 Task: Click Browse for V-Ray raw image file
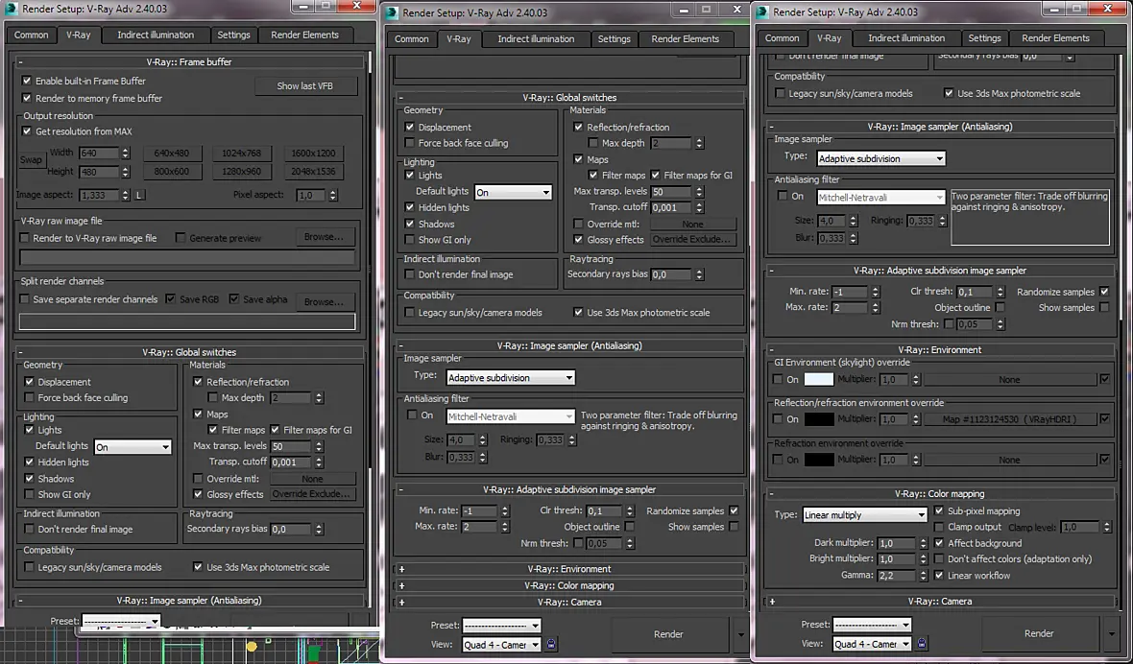coord(324,237)
